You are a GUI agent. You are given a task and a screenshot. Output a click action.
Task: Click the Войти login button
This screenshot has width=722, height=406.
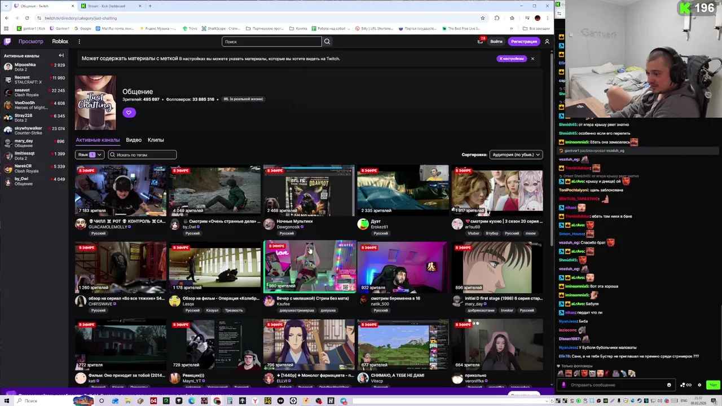point(496,41)
